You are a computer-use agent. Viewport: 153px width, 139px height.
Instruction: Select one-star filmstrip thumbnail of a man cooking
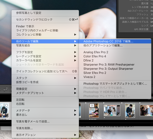click(x=130, y=110)
